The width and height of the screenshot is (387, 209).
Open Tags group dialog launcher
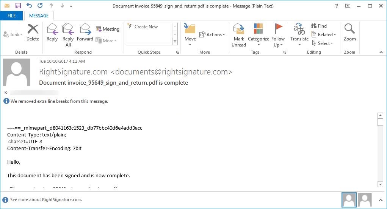point(285,53)
